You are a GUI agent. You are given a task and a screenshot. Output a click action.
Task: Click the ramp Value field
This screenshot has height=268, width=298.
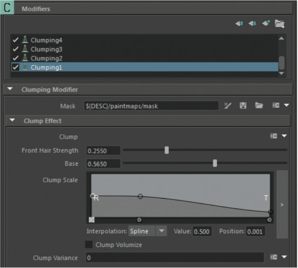[x=202, y=232]
